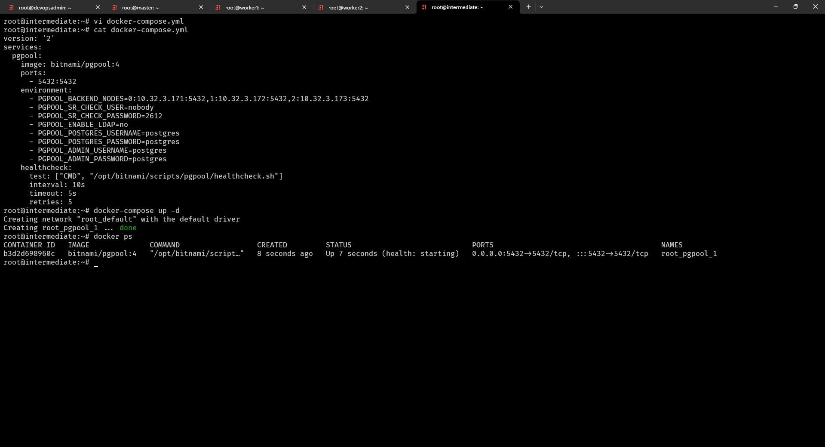The height and width of the screenshot is (447, 825).
Task: Click the worker1 tab session icon
Action: (218, 7)
